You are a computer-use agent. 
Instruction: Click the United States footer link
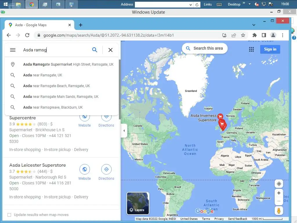click(x=189, y=219)
